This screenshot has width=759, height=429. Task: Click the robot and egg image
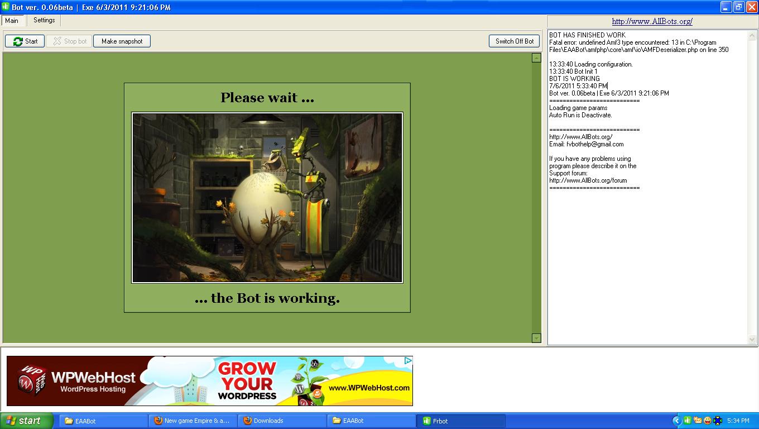tap(267, 198)
